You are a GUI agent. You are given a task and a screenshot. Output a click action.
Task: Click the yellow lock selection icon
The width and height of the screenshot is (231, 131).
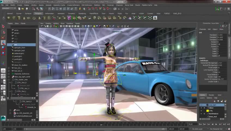point(80,9)
